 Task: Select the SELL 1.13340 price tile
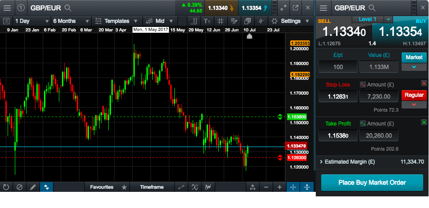[x=344, y=32]
